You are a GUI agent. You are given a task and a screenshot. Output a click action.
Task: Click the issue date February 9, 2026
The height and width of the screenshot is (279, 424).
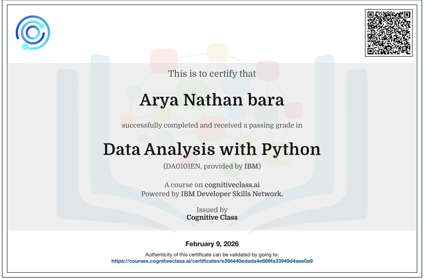tap(212, 244)
